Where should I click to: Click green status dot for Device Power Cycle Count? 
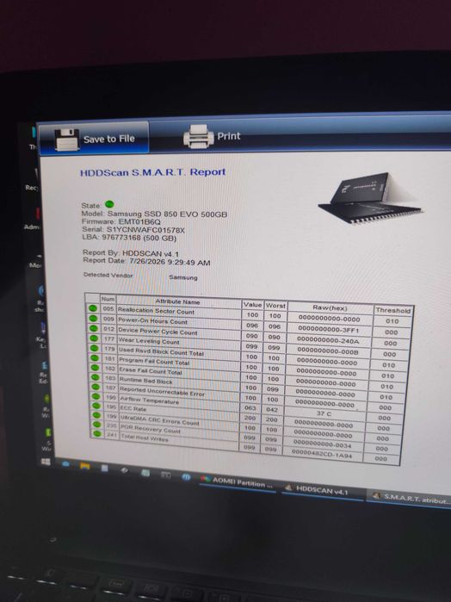click(x=93, y=328)
